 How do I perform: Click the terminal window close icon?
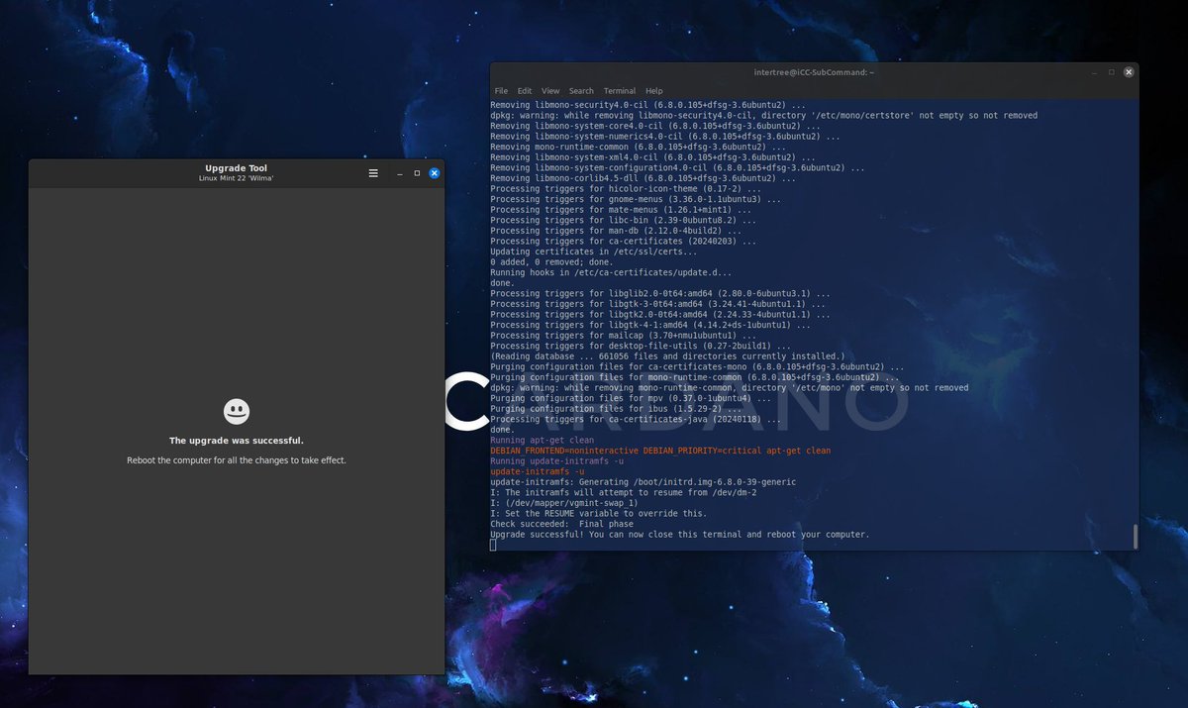tap(1128, 71)
